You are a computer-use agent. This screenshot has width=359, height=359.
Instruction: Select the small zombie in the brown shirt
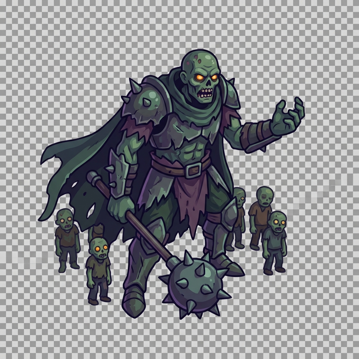(261, 214)
